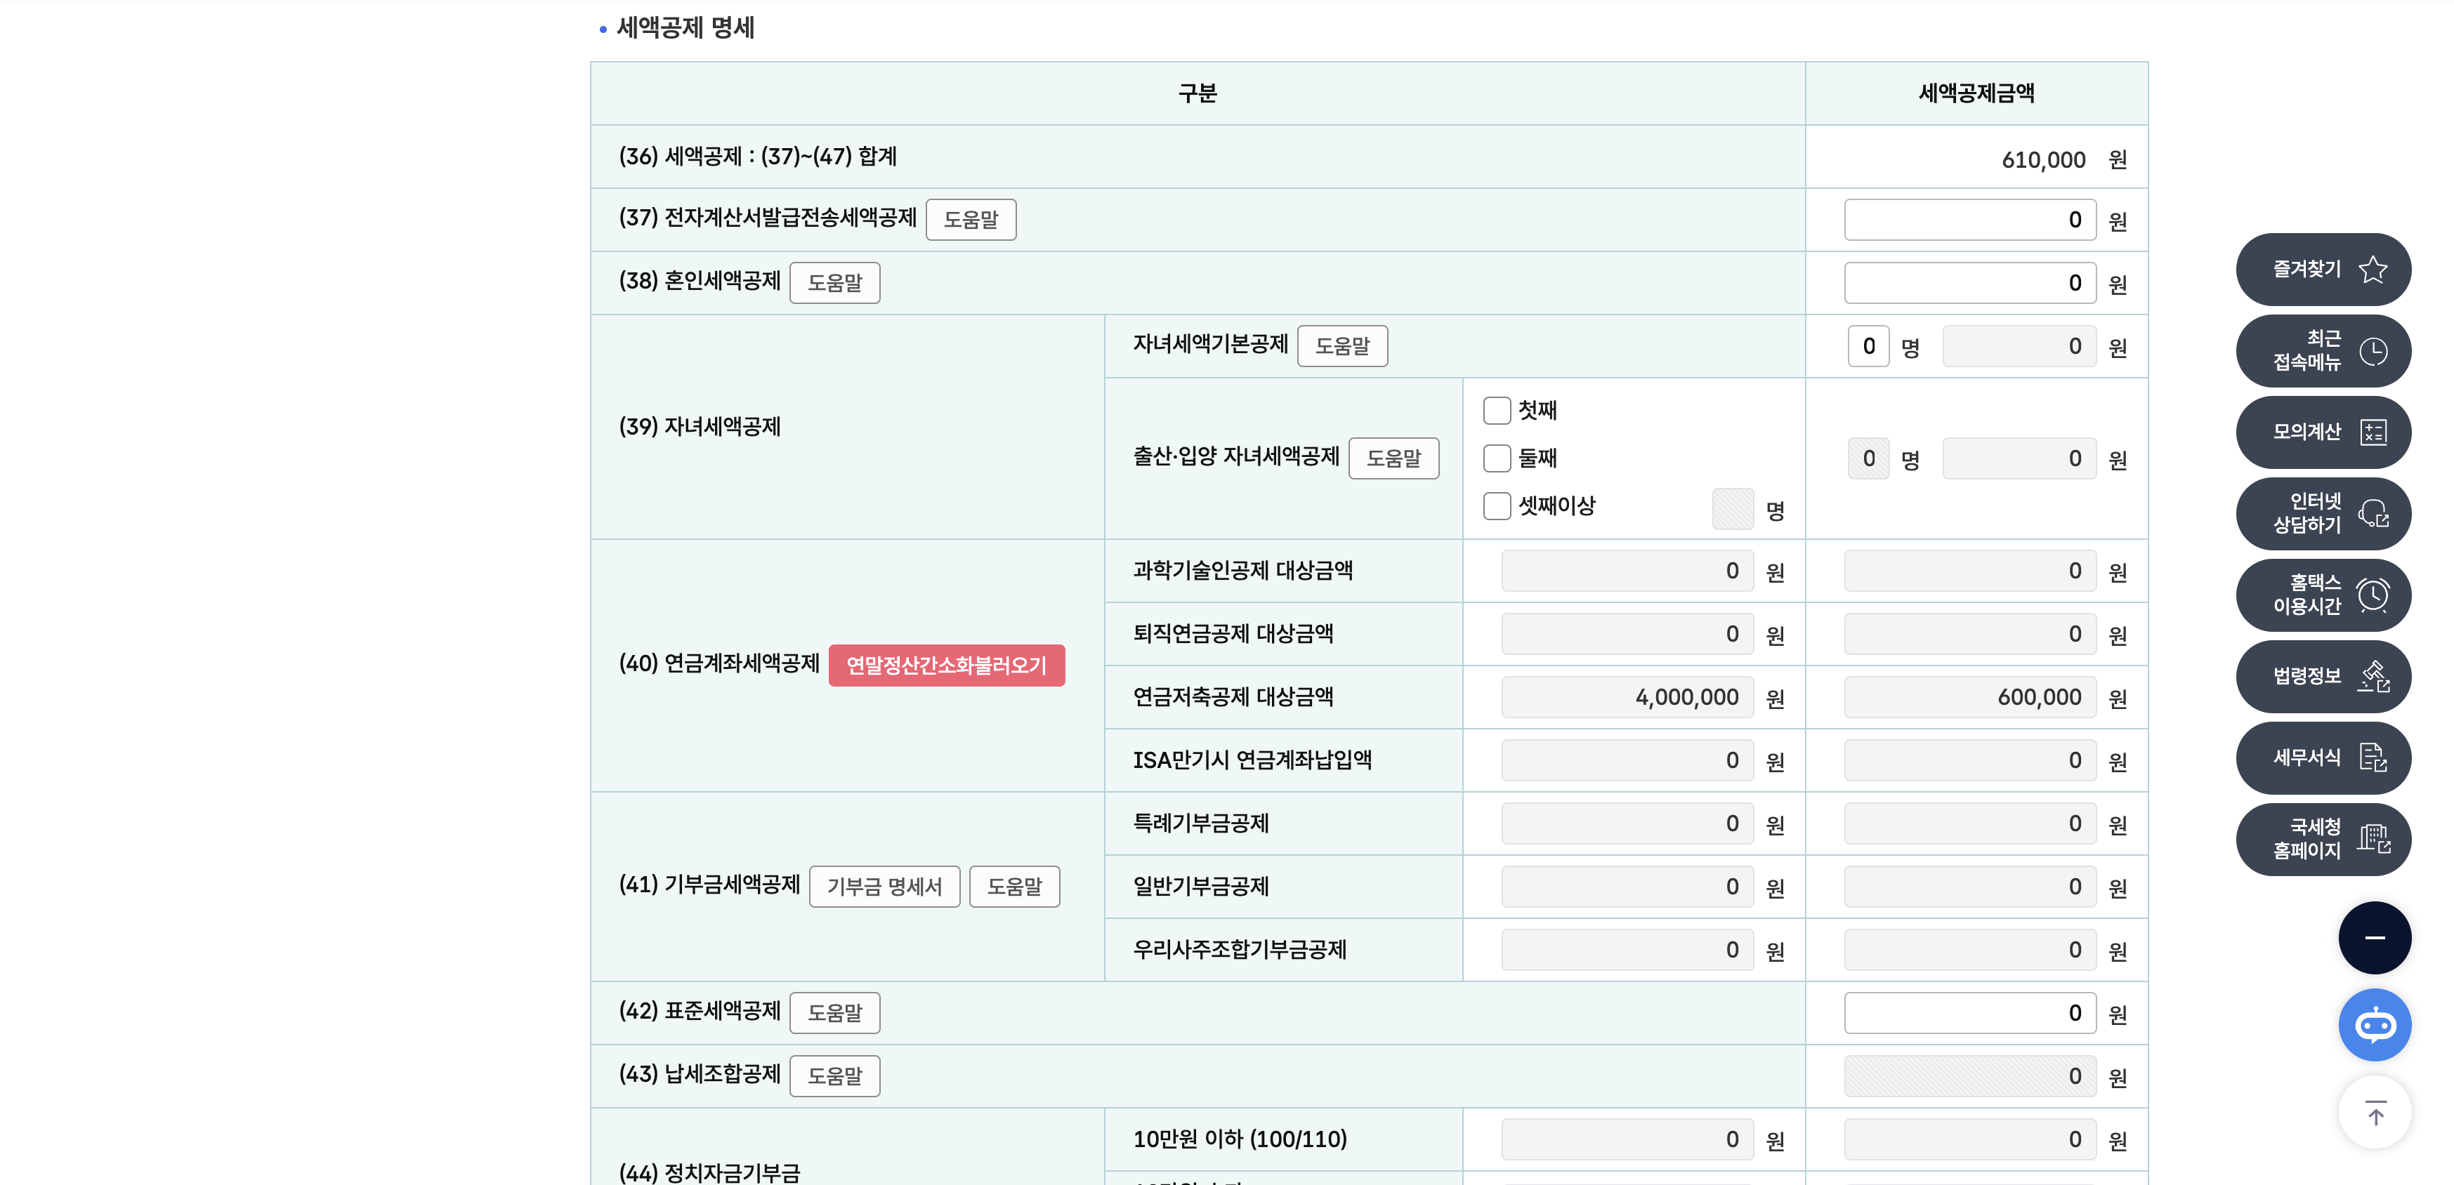Screen dimensions: 2454x1185
Task: Click the 10만원 이하 (100/110) target field
Action: 1627,1139
